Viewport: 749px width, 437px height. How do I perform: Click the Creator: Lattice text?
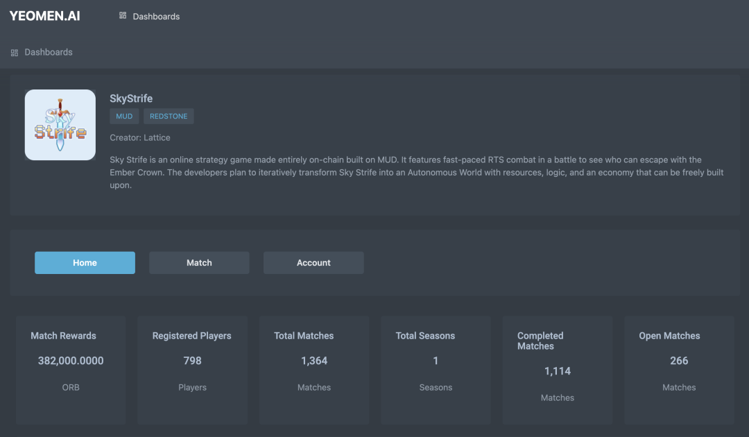click(140, 138)
